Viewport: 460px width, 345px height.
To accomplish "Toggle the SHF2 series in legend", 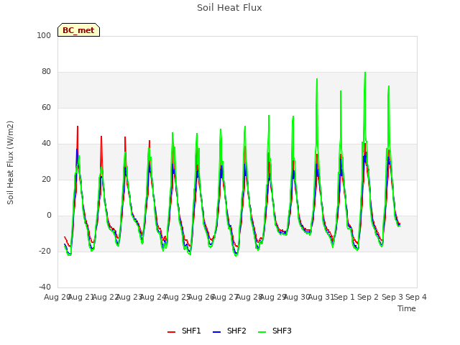I will [x=229, y=331].
